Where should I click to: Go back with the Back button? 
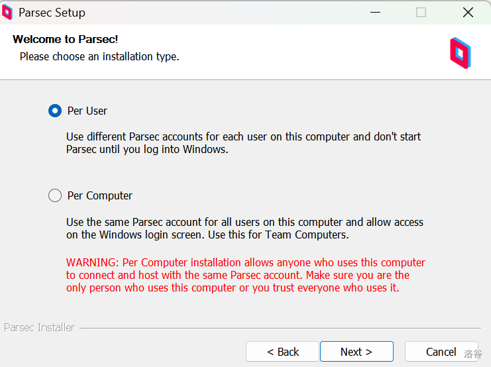(282, 352)
